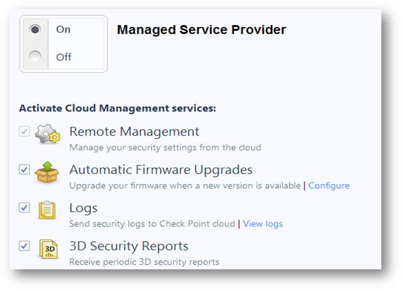Click the Automatic Firmware Upgrades box icon
The image size is (402, 290).
[x=47, y=172]
